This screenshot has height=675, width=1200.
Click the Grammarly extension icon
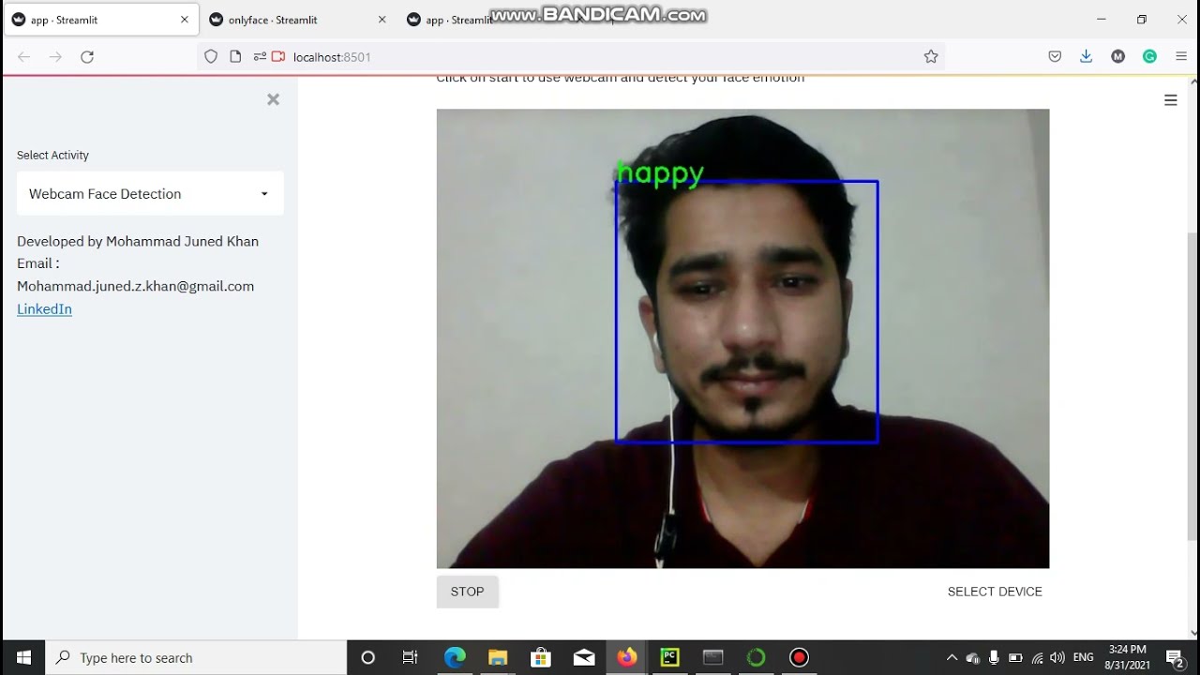coord(1149,57)
